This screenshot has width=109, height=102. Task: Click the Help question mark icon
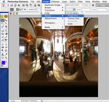[93, 5]
